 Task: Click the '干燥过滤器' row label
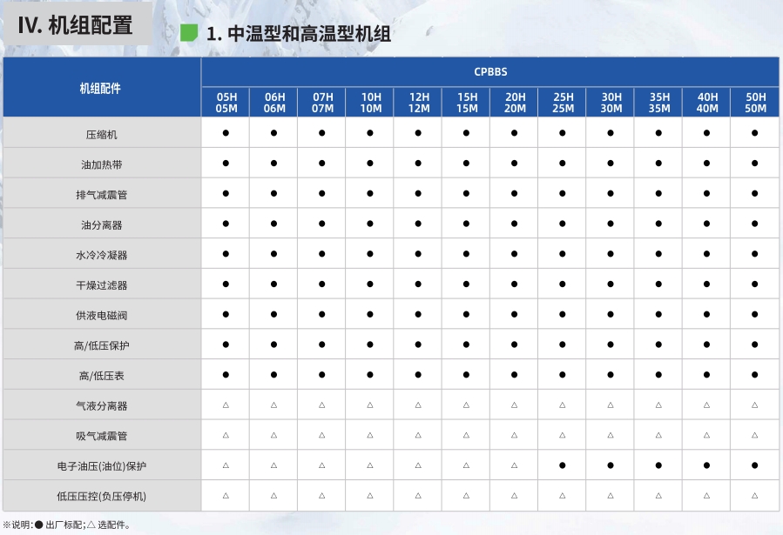coord(101,285)
